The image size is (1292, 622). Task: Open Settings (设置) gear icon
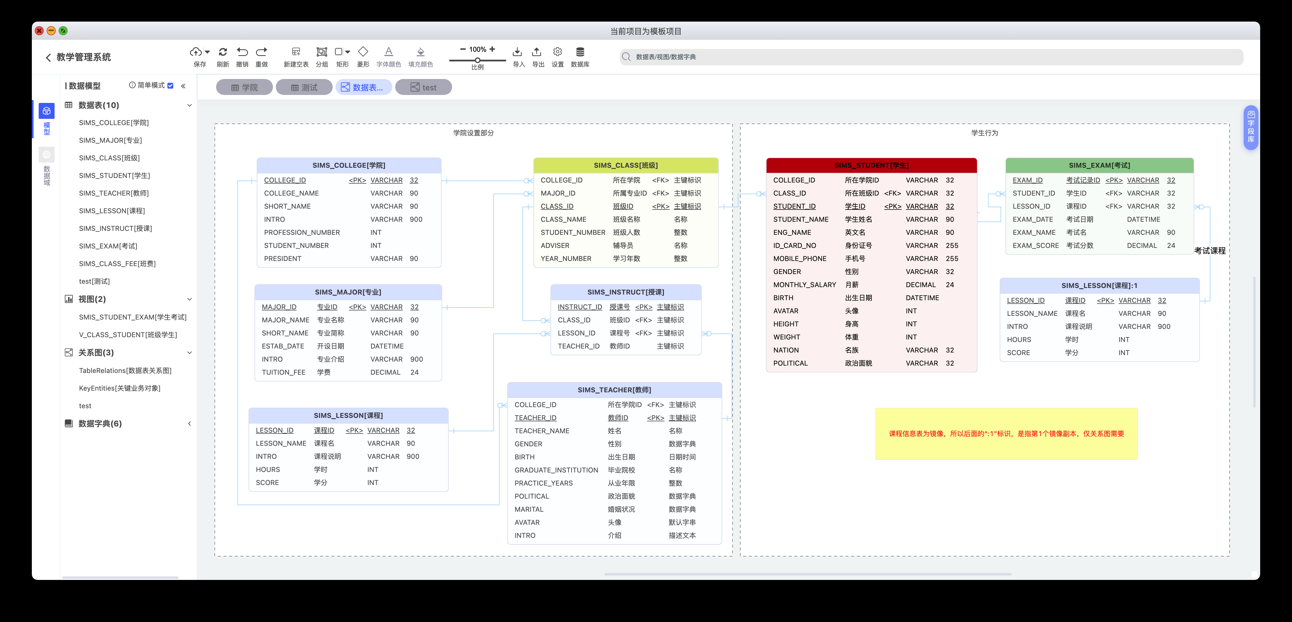pyautogui.click(x=557, y=52)
